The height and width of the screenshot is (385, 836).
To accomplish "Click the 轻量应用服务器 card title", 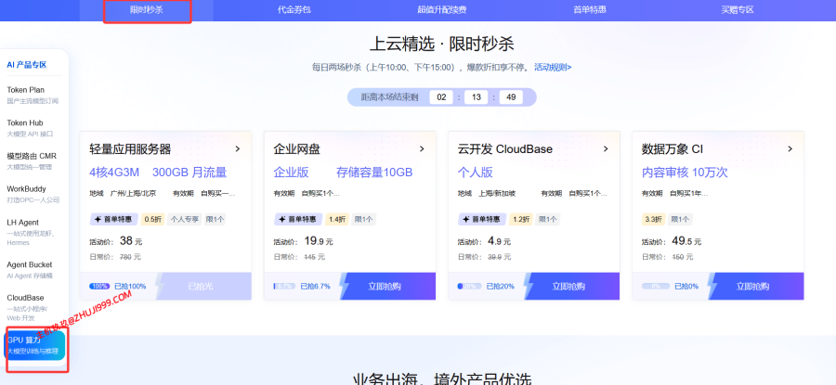I will click(130, 149).
